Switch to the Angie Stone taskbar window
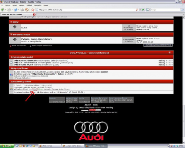This screenshot has height=148, width=185. (x=73, y=146)
